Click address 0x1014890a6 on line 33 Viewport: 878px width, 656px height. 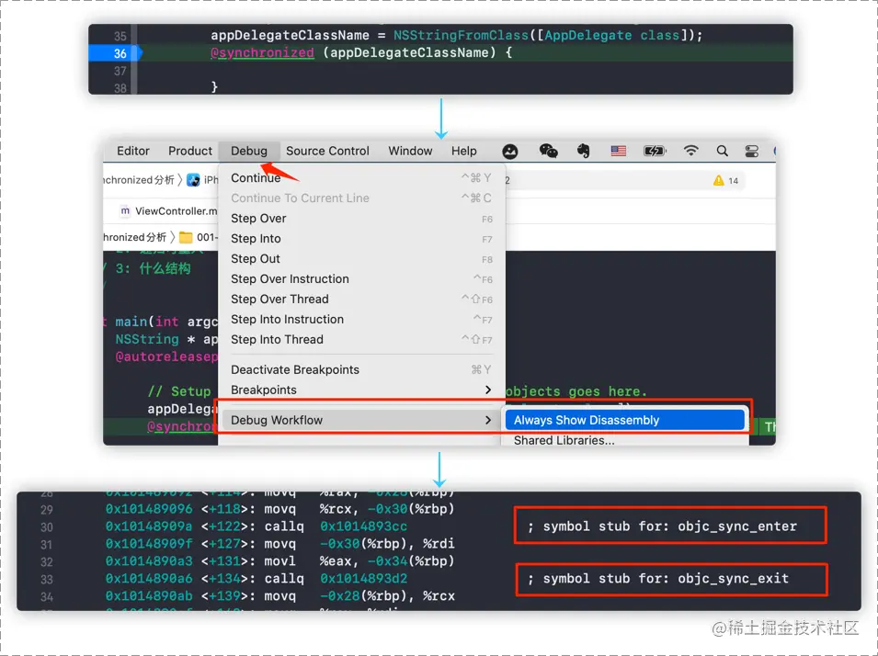click(x=148, y=578)
